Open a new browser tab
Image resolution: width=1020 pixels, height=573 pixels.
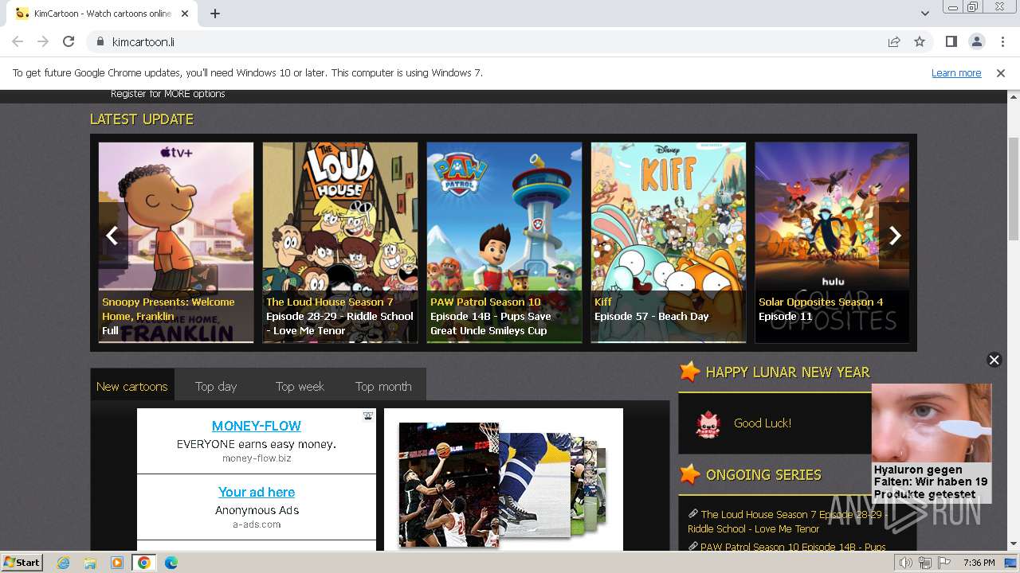pyautogui.click(x=215, y=14)
